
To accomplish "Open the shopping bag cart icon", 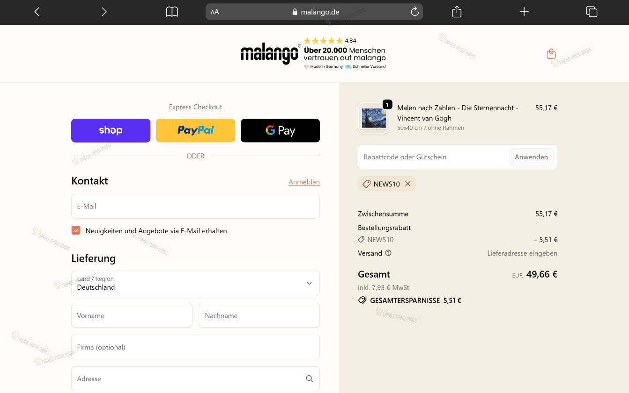I will 551,54.
